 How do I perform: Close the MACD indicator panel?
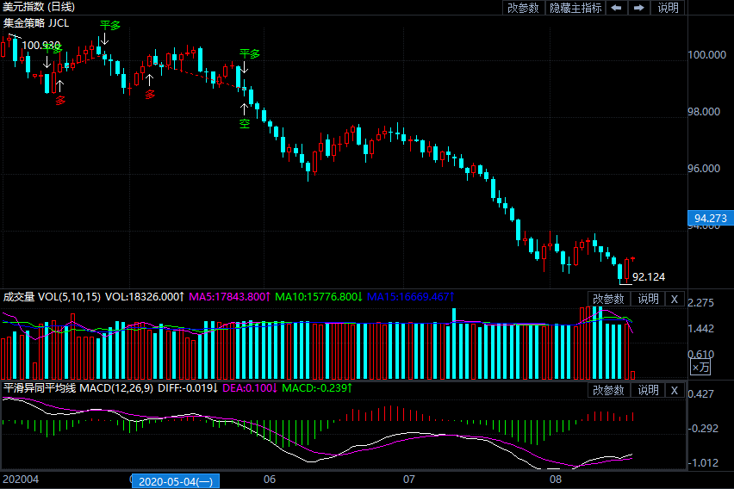[x=675, y=390]
